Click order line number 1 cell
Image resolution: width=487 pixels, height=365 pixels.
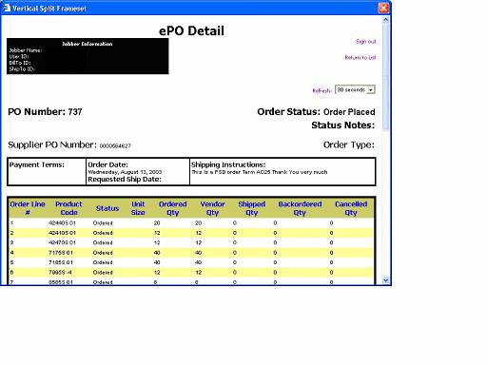click(x=11, y=223)
